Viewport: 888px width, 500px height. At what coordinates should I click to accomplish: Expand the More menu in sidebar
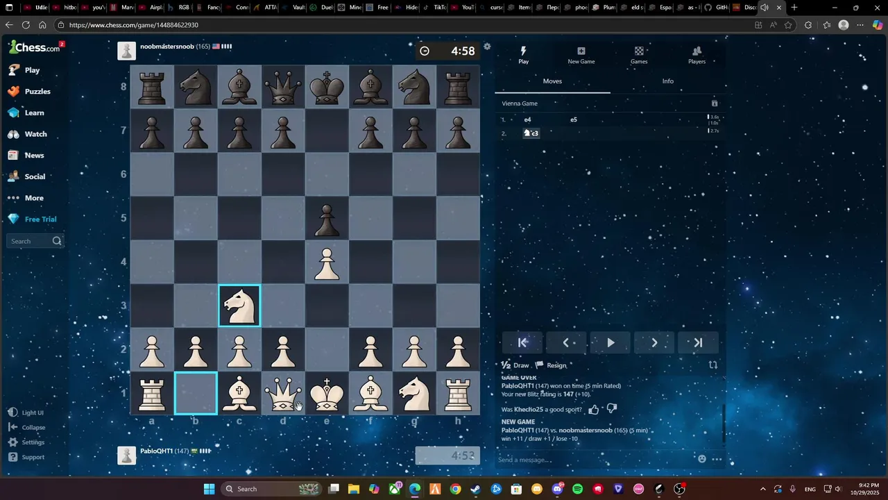click(26, 198)
